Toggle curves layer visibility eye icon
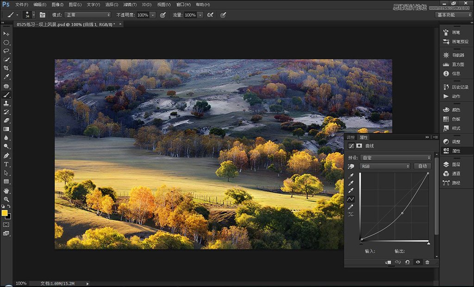 coord(418,262)
